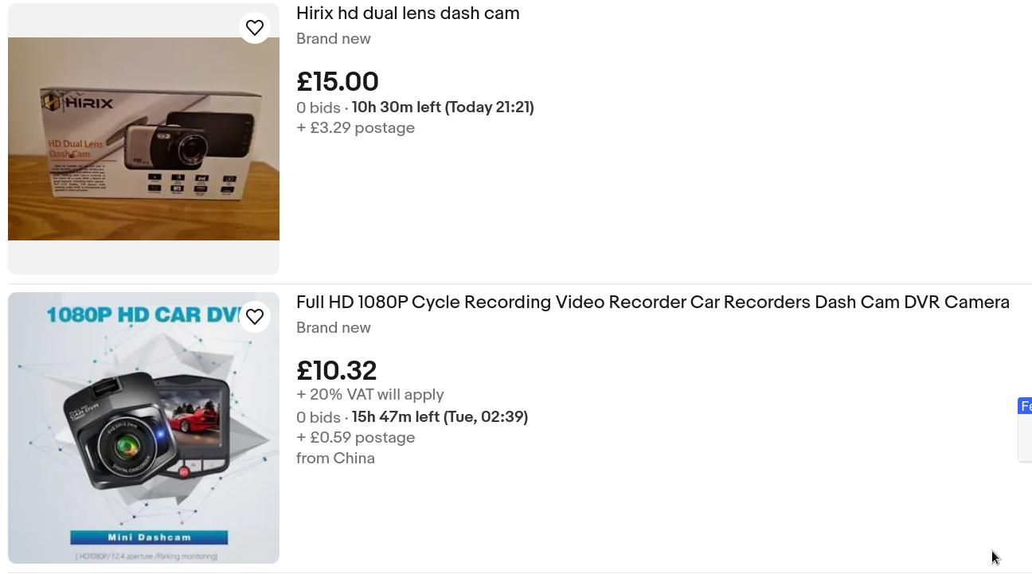The image size is (1032, 574).
Task: Click the 1080P HD Car DVR product image
Action: (143, 428)
